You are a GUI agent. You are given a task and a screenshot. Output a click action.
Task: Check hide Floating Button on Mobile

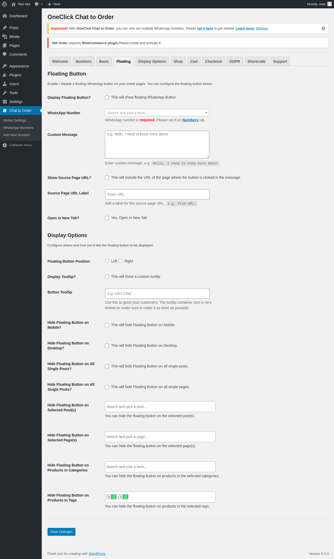[107, 325]
